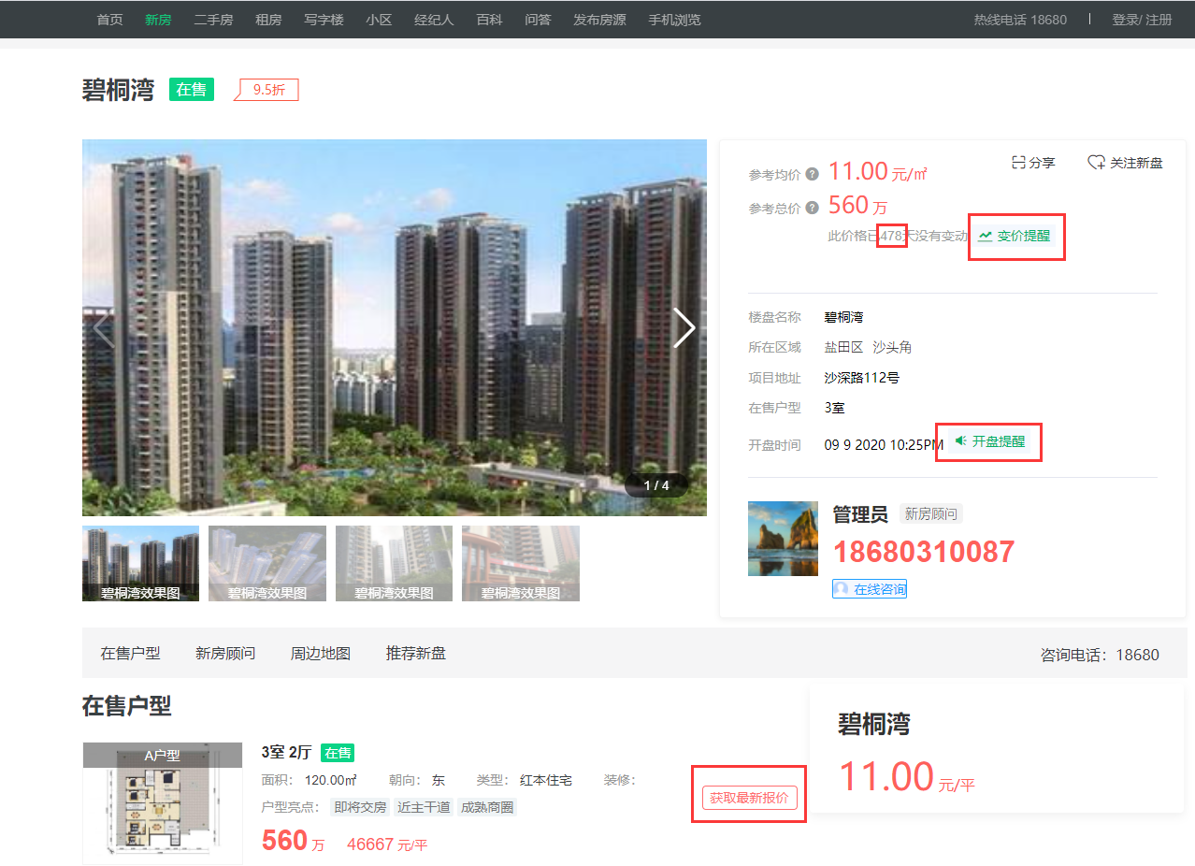Click 盐田区 district link
This screenshot has width=1195, height=866.
click(843, 347)
